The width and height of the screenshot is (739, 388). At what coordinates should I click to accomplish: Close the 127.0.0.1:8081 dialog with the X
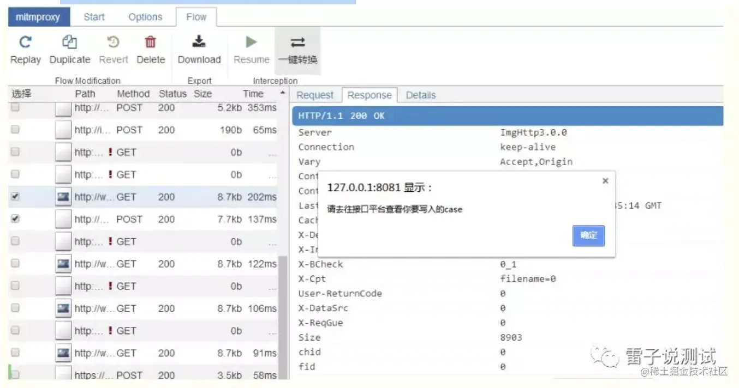coord(605,181)
